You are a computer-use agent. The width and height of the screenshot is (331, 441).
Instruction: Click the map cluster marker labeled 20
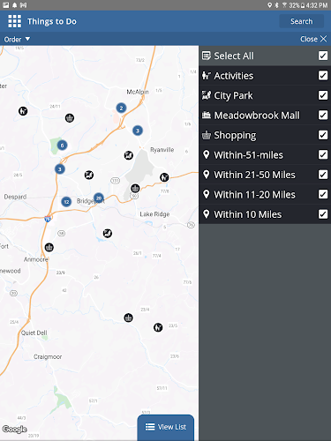(99, 198)
